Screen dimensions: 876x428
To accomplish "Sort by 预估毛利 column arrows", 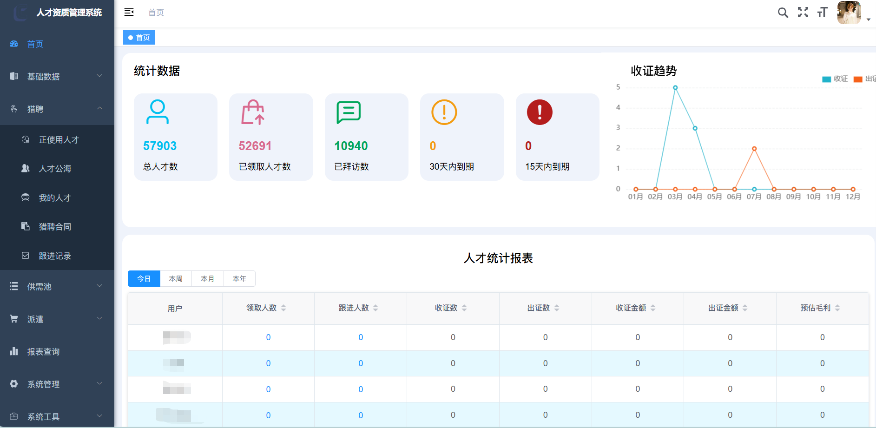I will tap(837, 308).
